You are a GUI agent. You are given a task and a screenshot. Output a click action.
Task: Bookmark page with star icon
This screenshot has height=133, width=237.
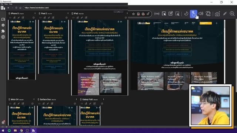click(133, 14)
